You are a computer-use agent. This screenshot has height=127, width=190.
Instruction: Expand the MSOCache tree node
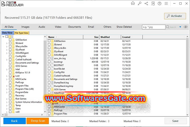[7, 79]
